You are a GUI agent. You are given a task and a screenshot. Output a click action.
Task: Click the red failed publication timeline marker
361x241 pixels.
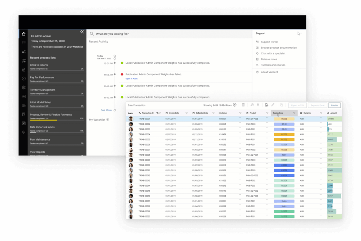tap(122, 74)
